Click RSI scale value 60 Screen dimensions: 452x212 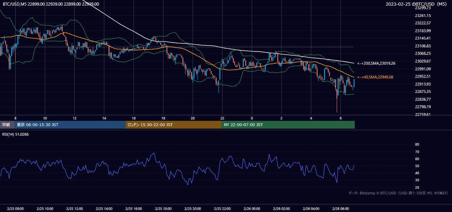417,159
